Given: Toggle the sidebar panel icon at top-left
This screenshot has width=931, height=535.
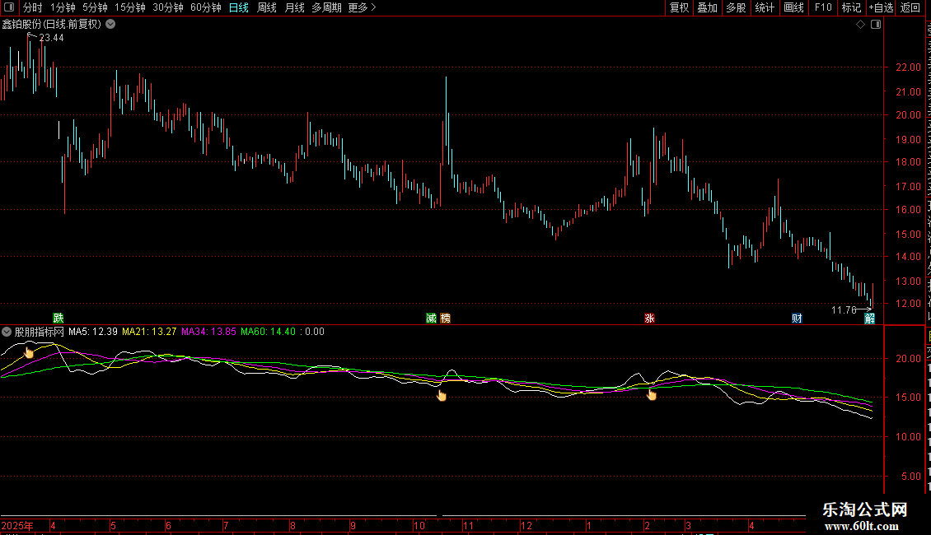Looking at the screenshot, I should pyautogui.click(x=9, y=7).
